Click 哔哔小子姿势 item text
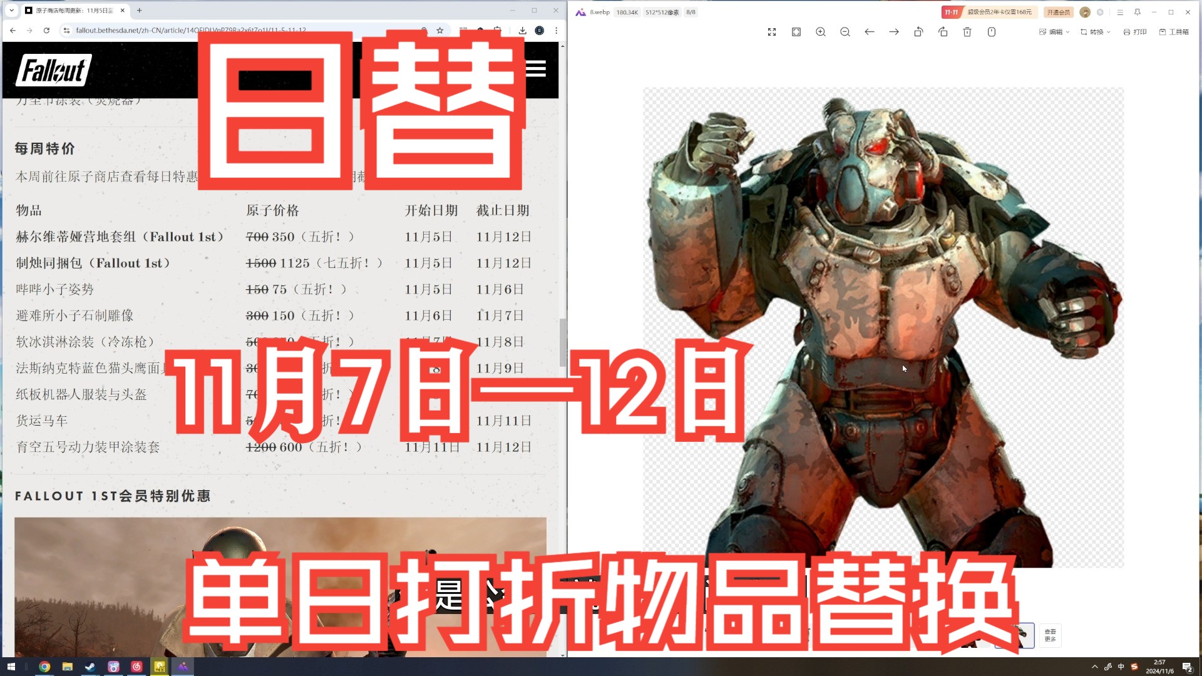1202x676 pixels. click(x=54, y=289)
